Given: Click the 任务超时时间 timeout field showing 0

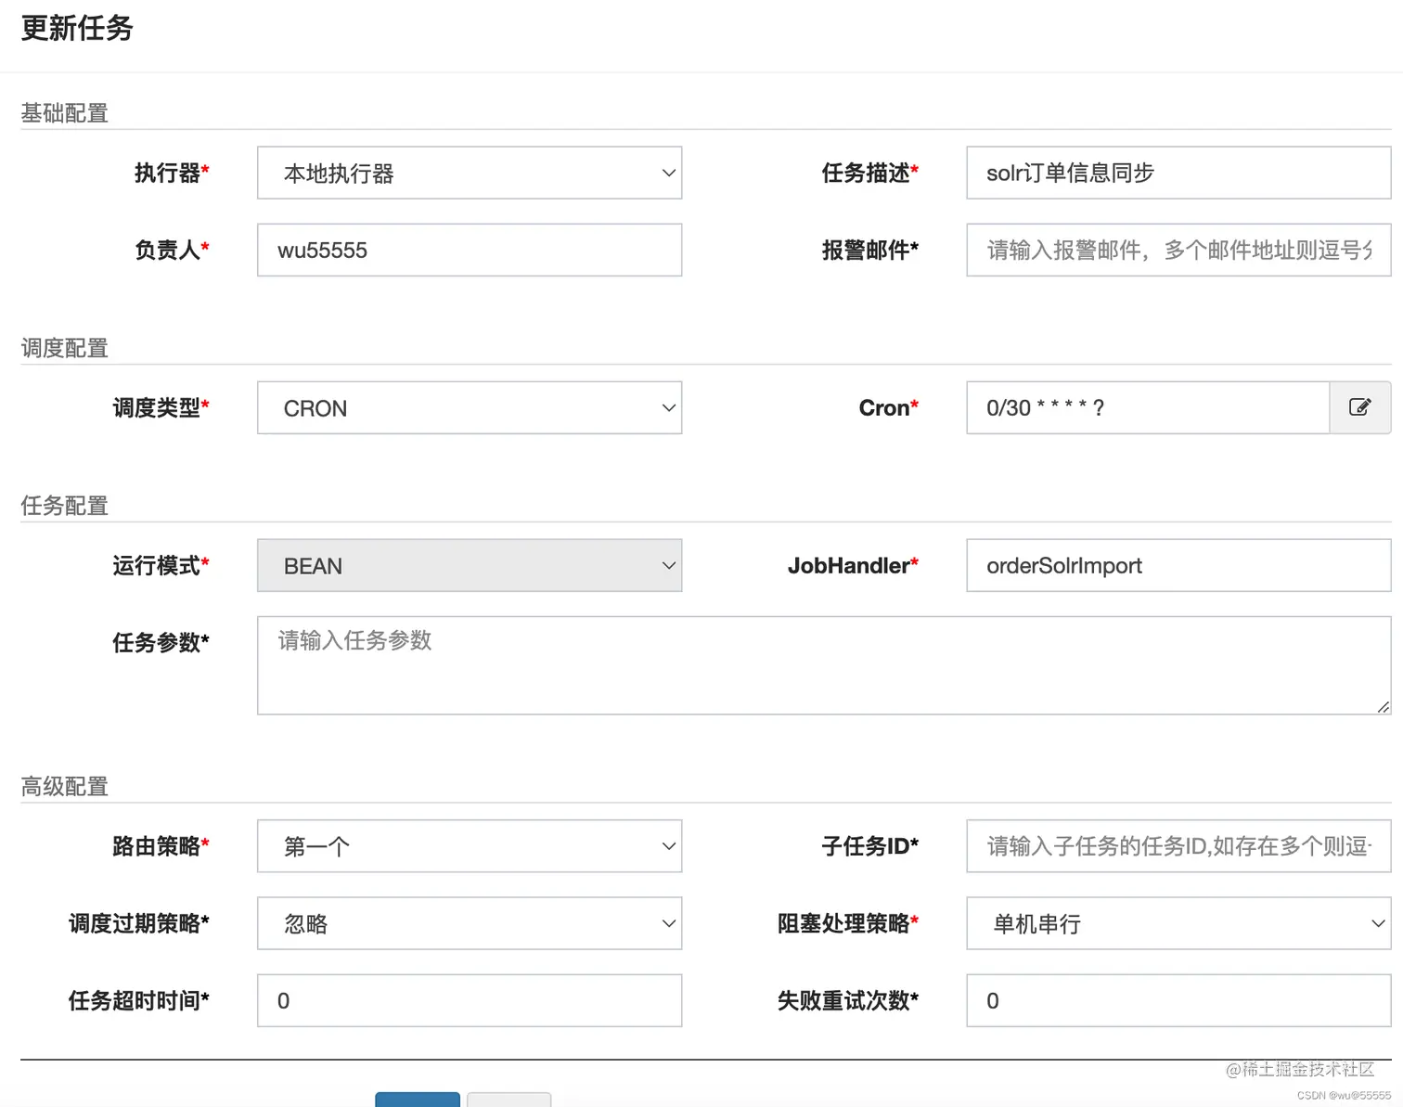Looking at the screenshot, I should point(469,1000).
